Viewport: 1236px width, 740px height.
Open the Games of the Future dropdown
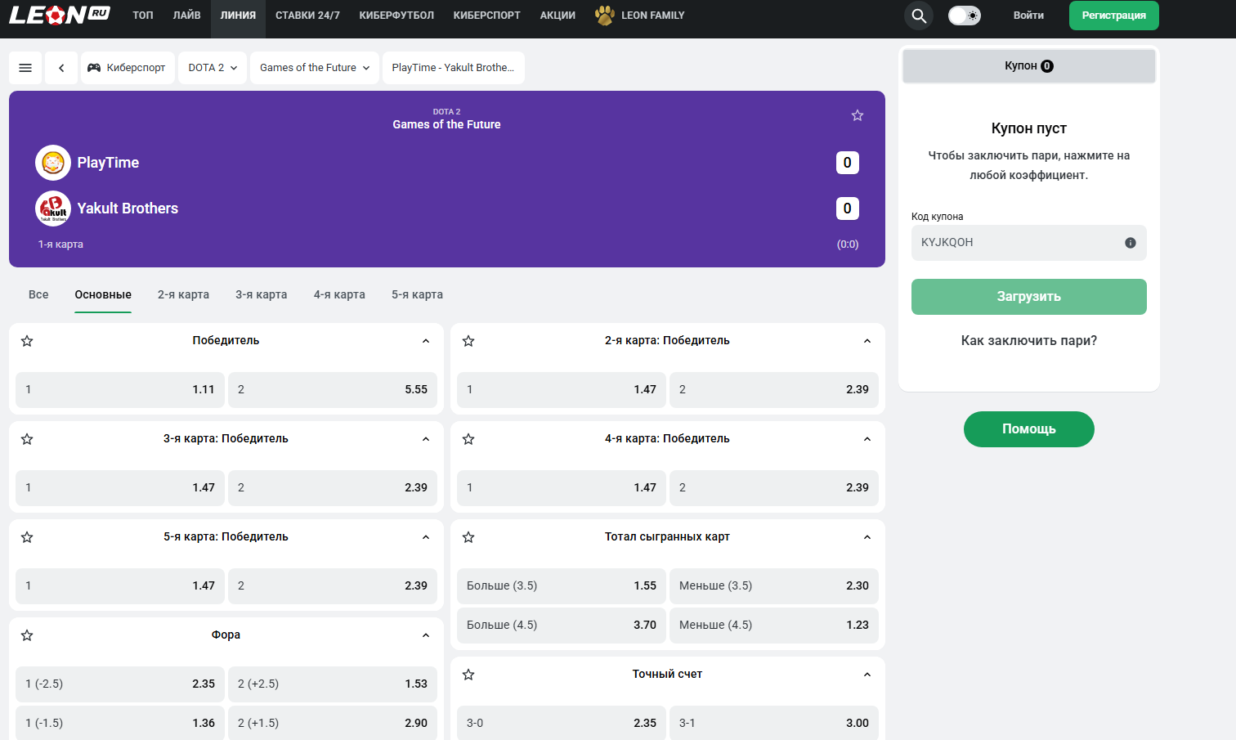[x=315, y=68]
